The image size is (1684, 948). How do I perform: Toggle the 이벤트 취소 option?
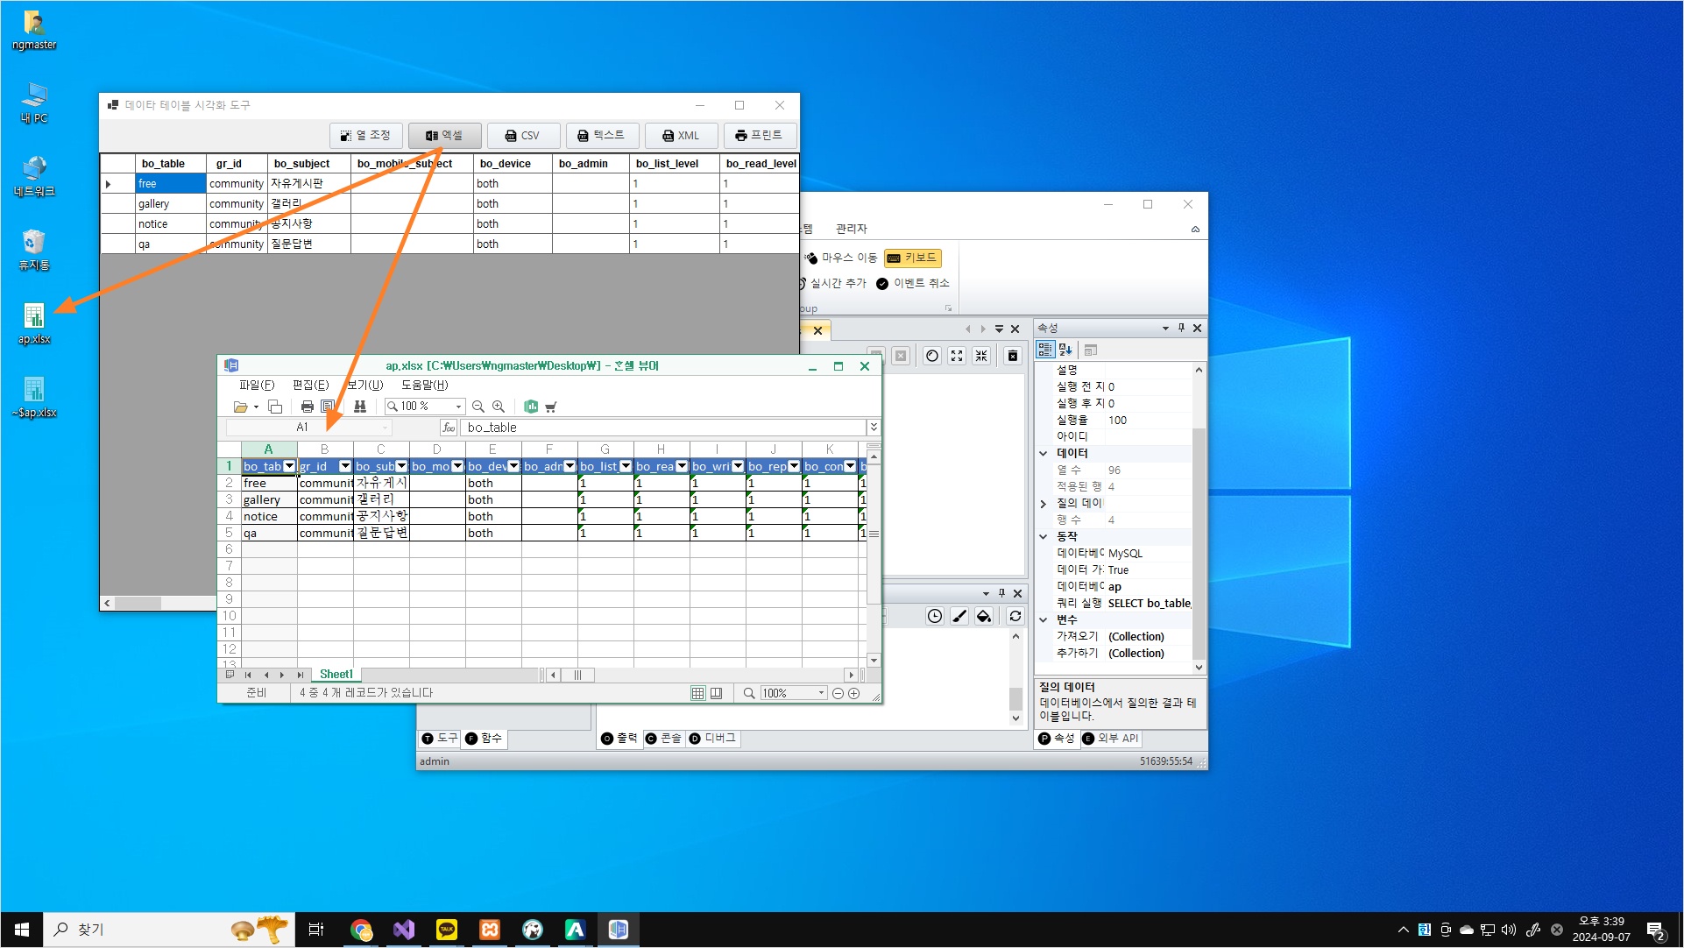[x=913, y=283]
